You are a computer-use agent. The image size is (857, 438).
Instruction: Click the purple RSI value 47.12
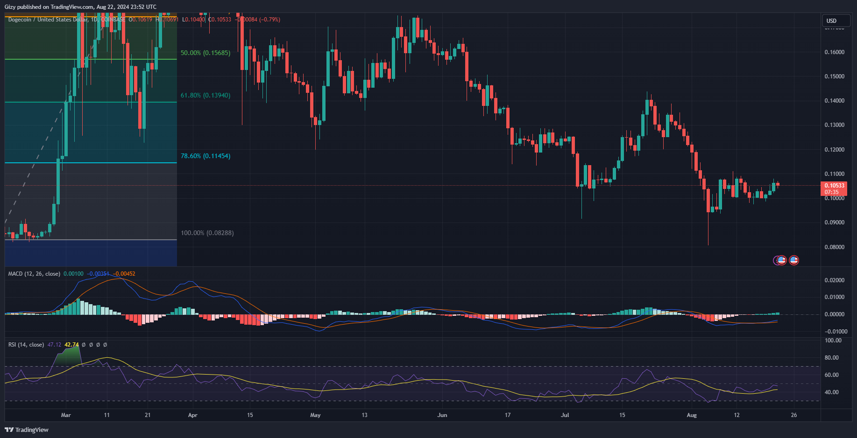(54, 345)
